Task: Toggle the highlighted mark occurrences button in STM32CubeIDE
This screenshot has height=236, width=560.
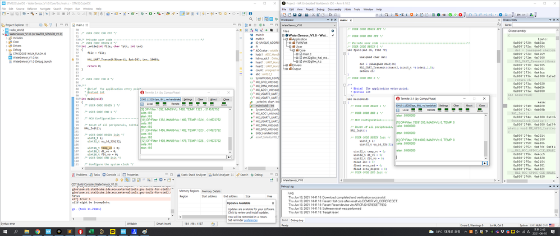Action: coord(182,13)
